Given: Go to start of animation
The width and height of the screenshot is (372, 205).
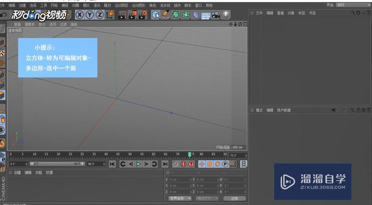Looking at the screenshot, I should point(112,164).
